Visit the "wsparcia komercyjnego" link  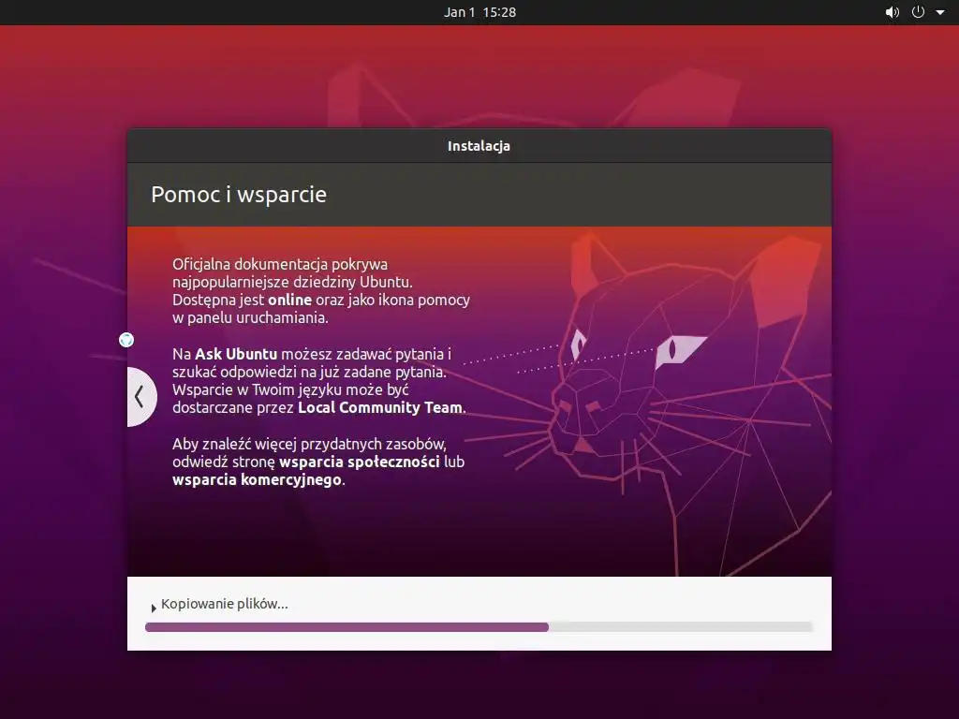(x=257, y=479)
